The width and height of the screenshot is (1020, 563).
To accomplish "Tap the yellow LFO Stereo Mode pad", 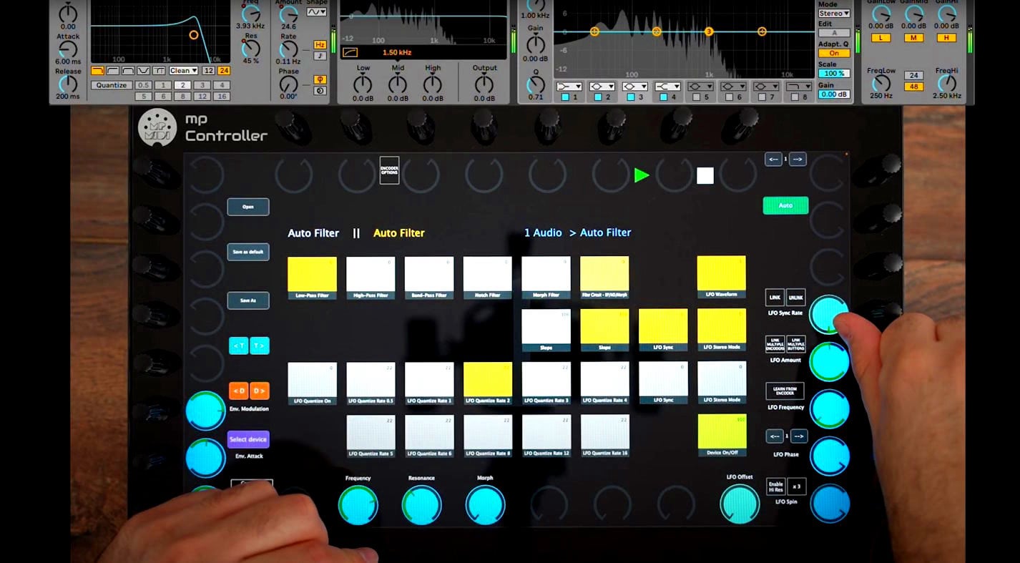I will tap(722, 330).
